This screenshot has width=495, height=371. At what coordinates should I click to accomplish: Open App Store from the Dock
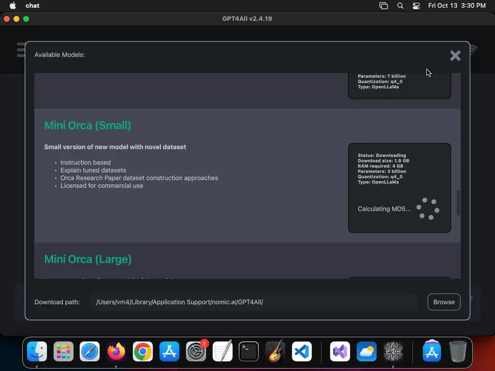click(x=169, y=351)
